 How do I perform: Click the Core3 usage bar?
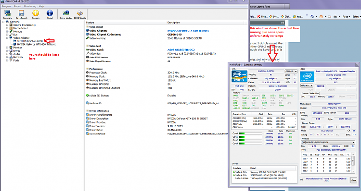(x=250, y=143)
